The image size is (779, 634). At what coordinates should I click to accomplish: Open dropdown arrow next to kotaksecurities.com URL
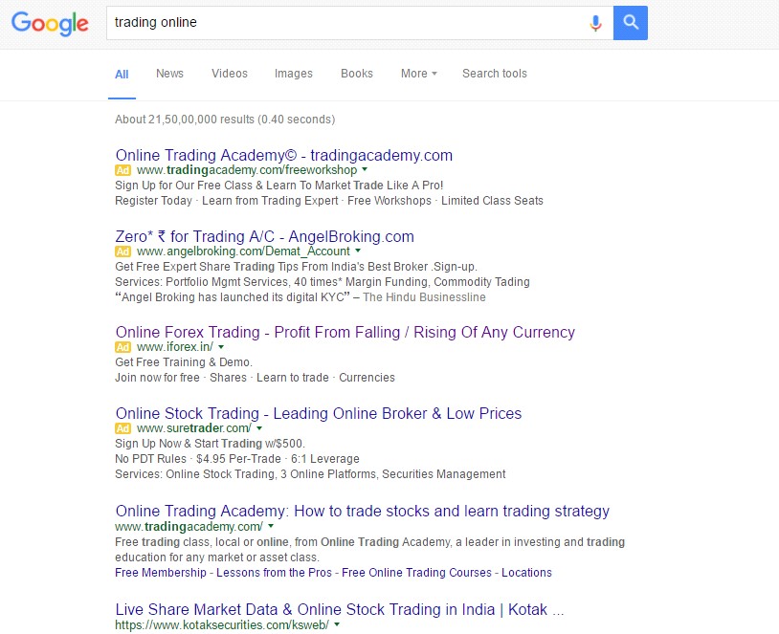point(337,624)
